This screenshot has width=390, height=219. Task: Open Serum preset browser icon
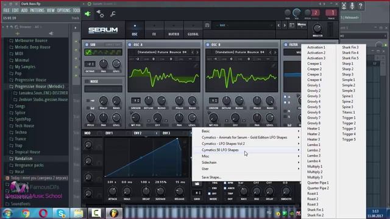(x=292, y=26)
